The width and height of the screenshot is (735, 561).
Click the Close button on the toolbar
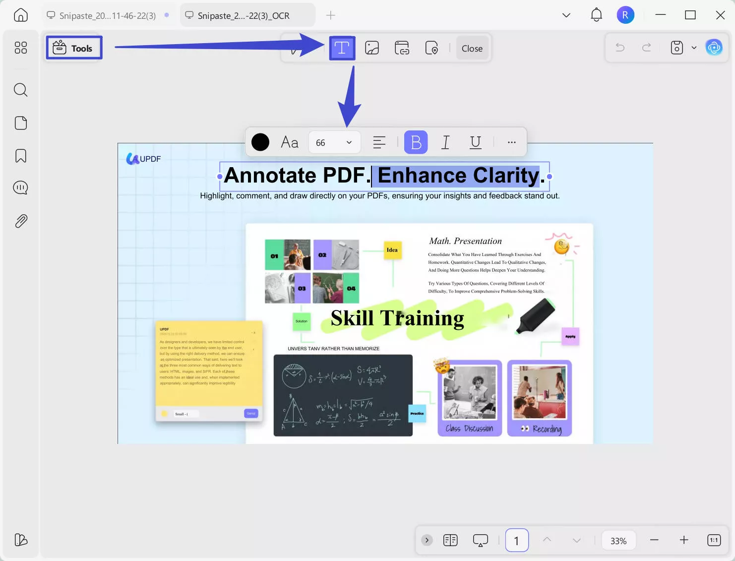point(472,48)
